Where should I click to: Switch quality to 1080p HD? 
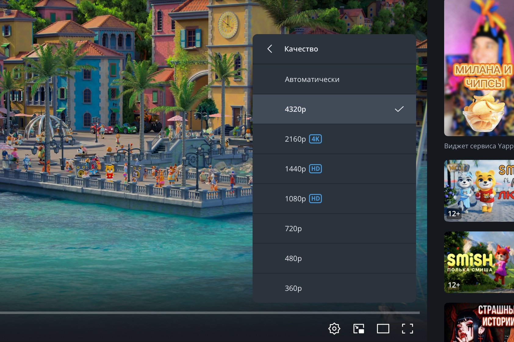pyautogui.click(x=334, y=199)
